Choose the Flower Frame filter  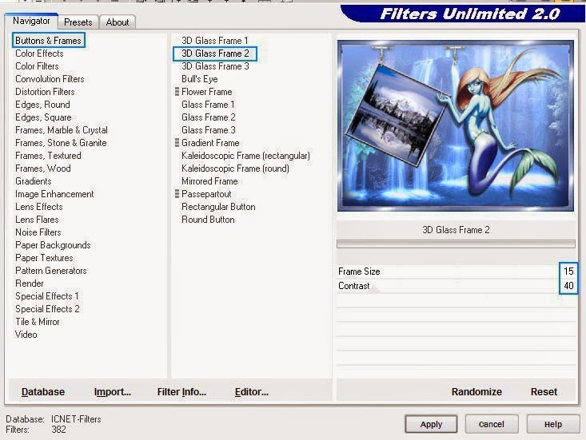tap(207, 91)
